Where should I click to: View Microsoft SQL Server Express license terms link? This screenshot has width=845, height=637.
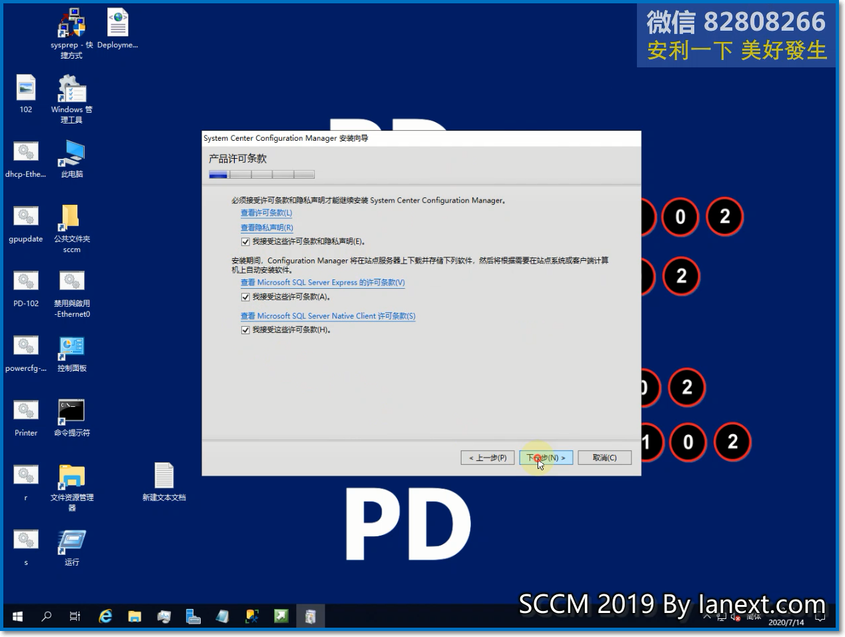tap(323, 283)
